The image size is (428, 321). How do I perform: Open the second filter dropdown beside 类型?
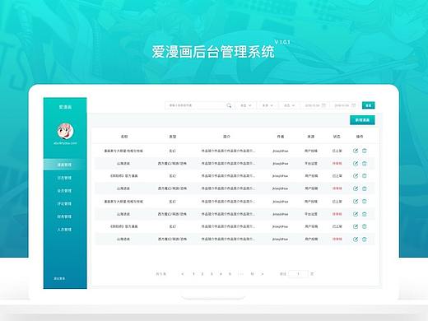tap(267, 105)
